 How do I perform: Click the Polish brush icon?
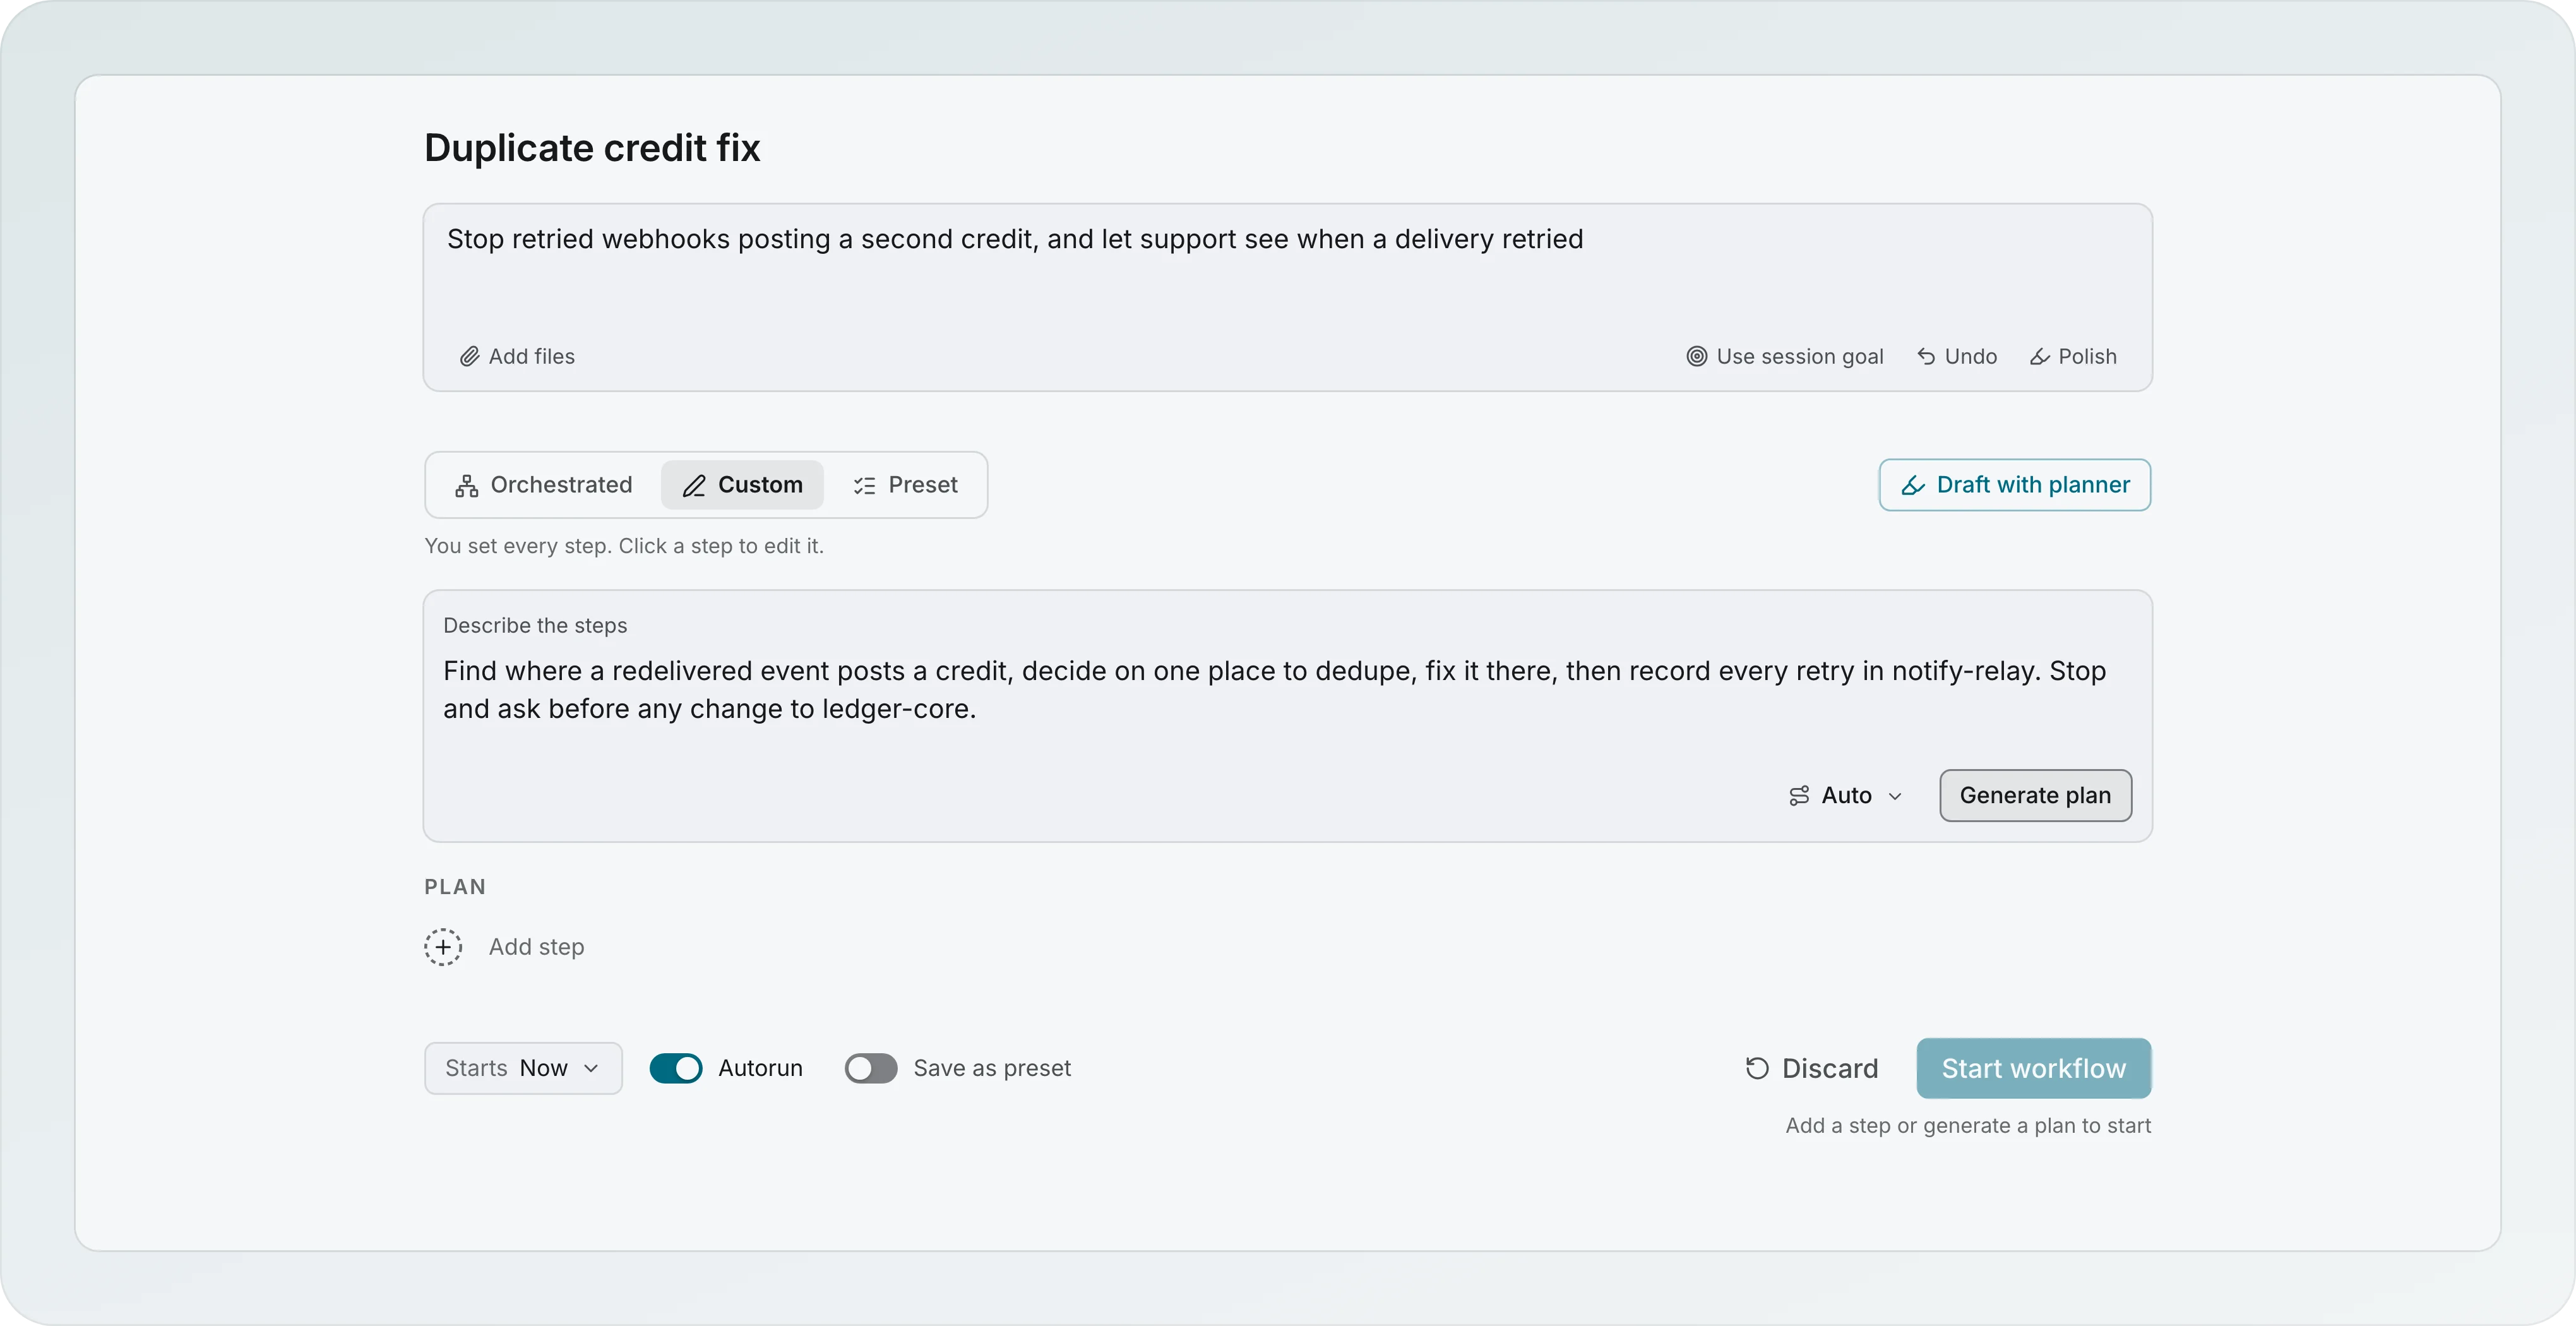tap(2040, 357)
